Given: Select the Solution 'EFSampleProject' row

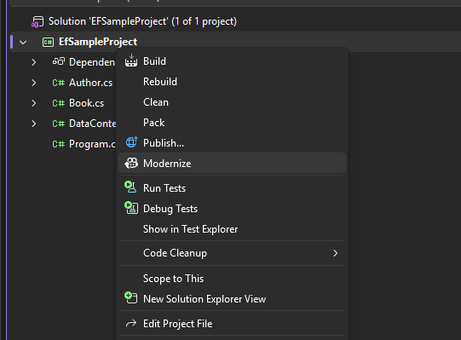Looking at the screenshot, I should 235,21.
